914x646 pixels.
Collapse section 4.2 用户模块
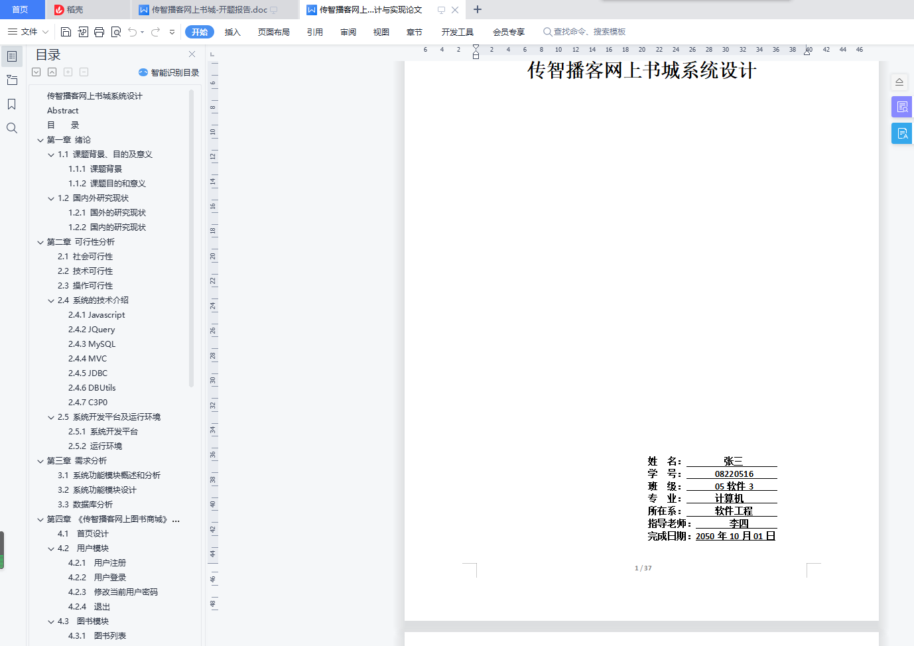pos(51,549)
